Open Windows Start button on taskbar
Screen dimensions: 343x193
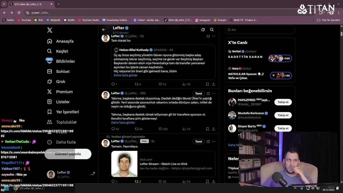[x=6, y=188]
